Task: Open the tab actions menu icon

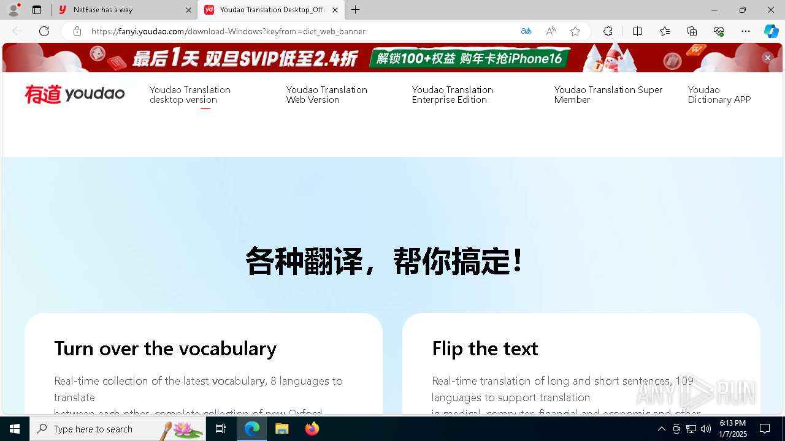Action: point(37,10)
